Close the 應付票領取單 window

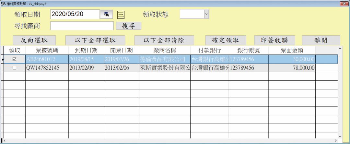pos(344,4)
